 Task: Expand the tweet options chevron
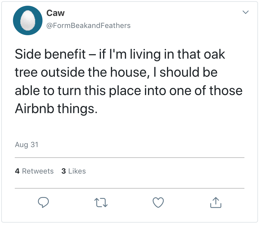246,12
